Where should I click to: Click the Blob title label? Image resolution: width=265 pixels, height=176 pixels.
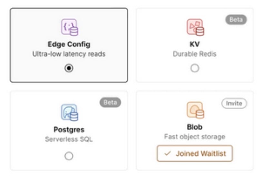tap(195, 127)
